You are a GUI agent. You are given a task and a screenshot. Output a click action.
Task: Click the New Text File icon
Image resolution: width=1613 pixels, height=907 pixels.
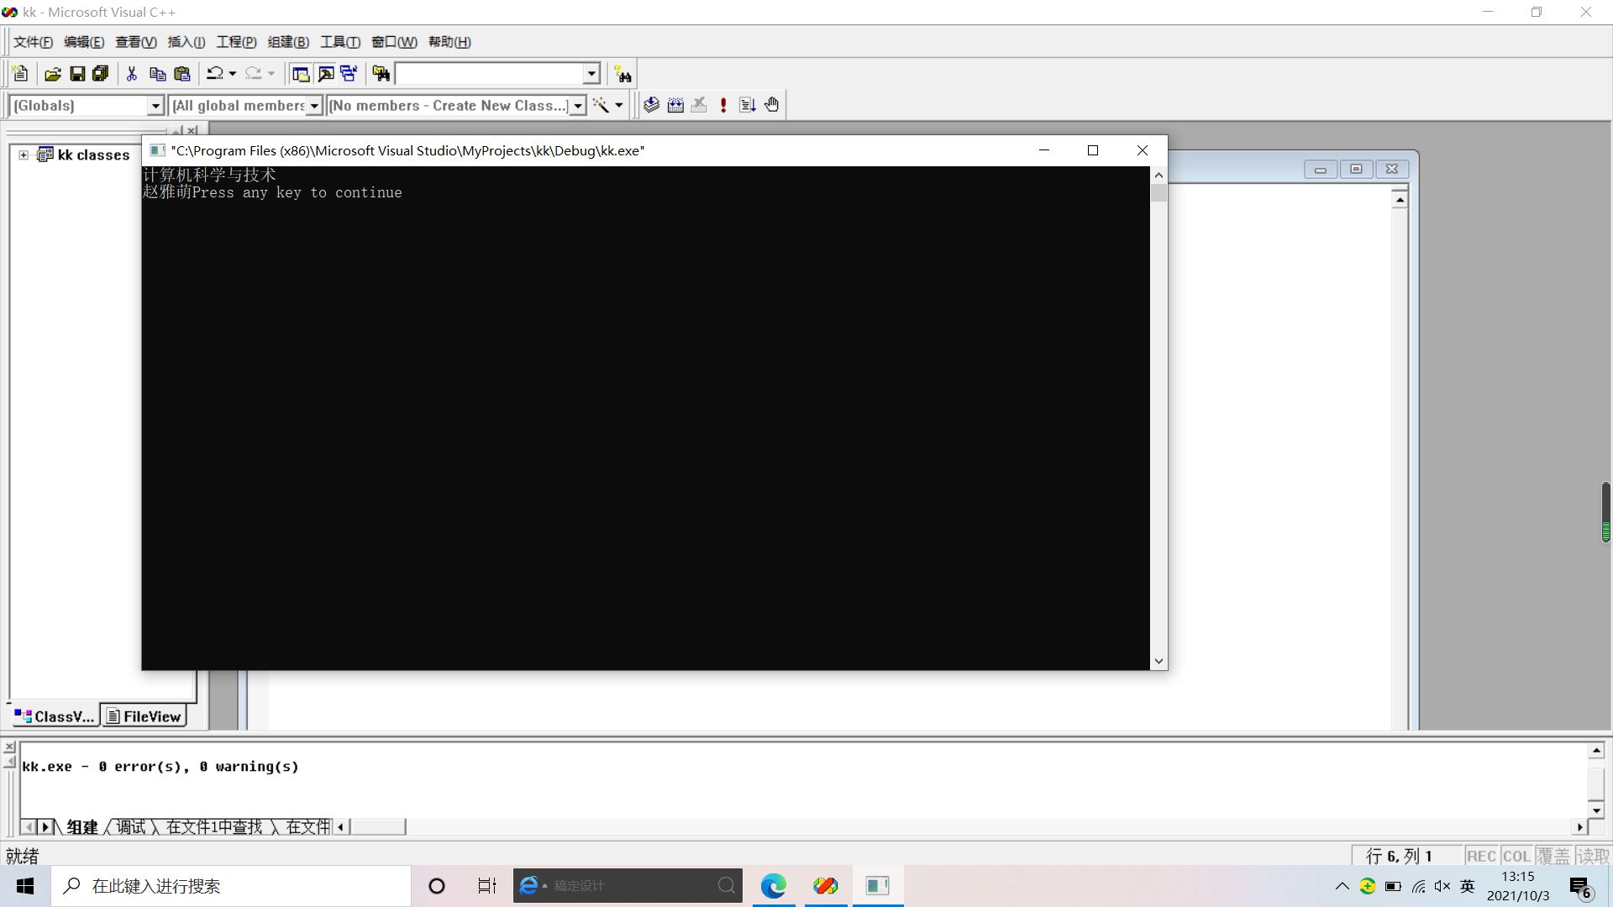(21, 74)
